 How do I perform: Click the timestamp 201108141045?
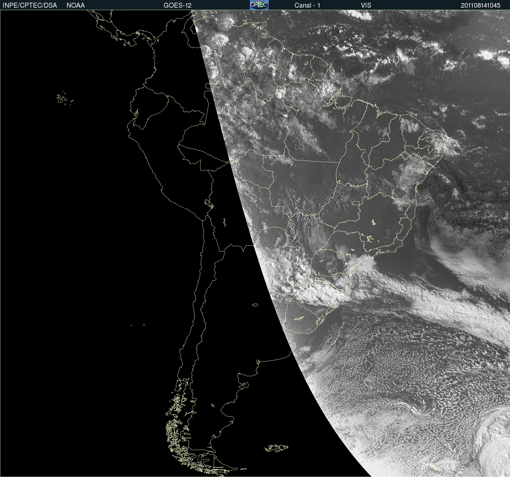click(x=481, y=5)
